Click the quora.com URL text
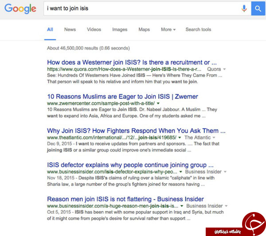 pos(124,69)
